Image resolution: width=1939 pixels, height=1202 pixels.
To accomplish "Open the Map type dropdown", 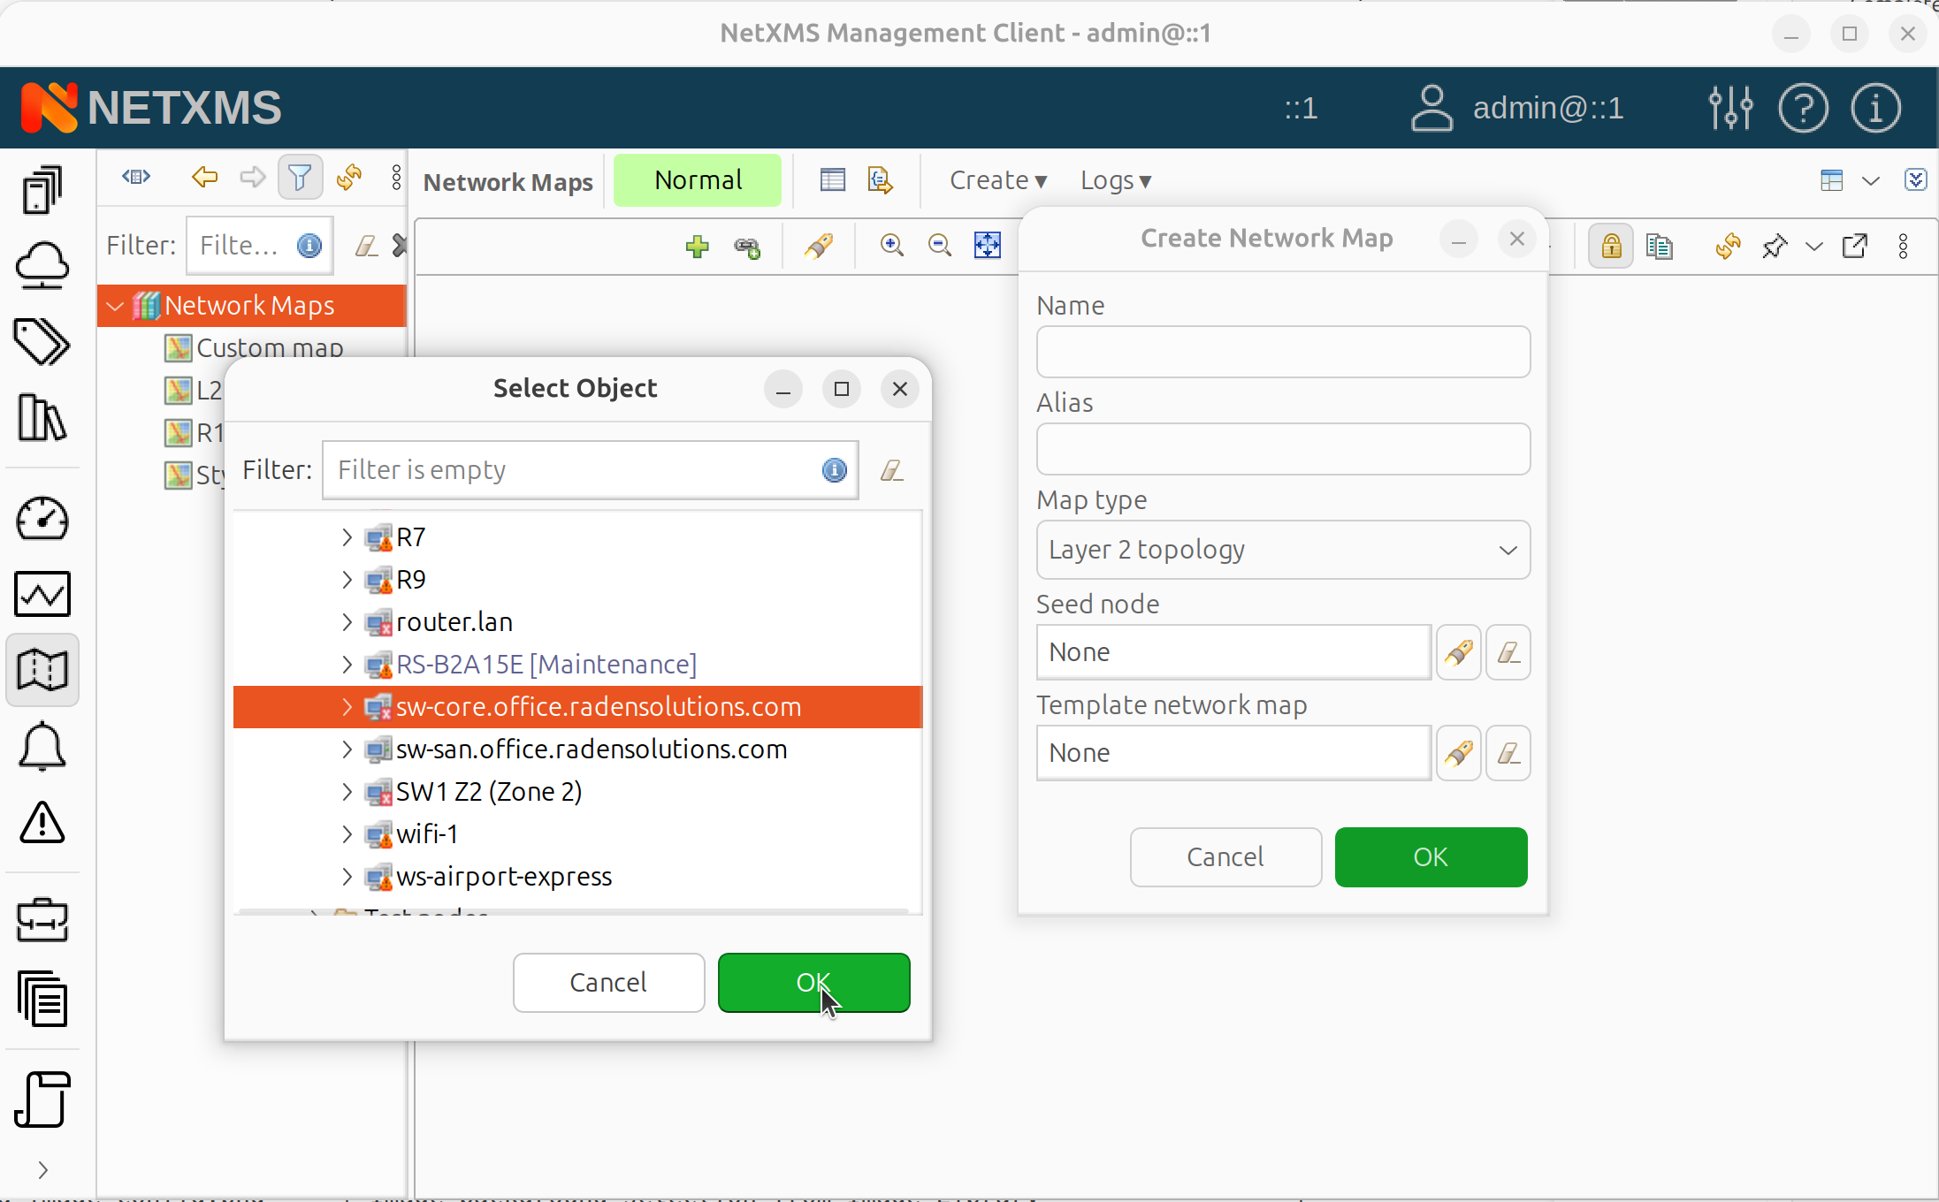I will (1282, 550).
